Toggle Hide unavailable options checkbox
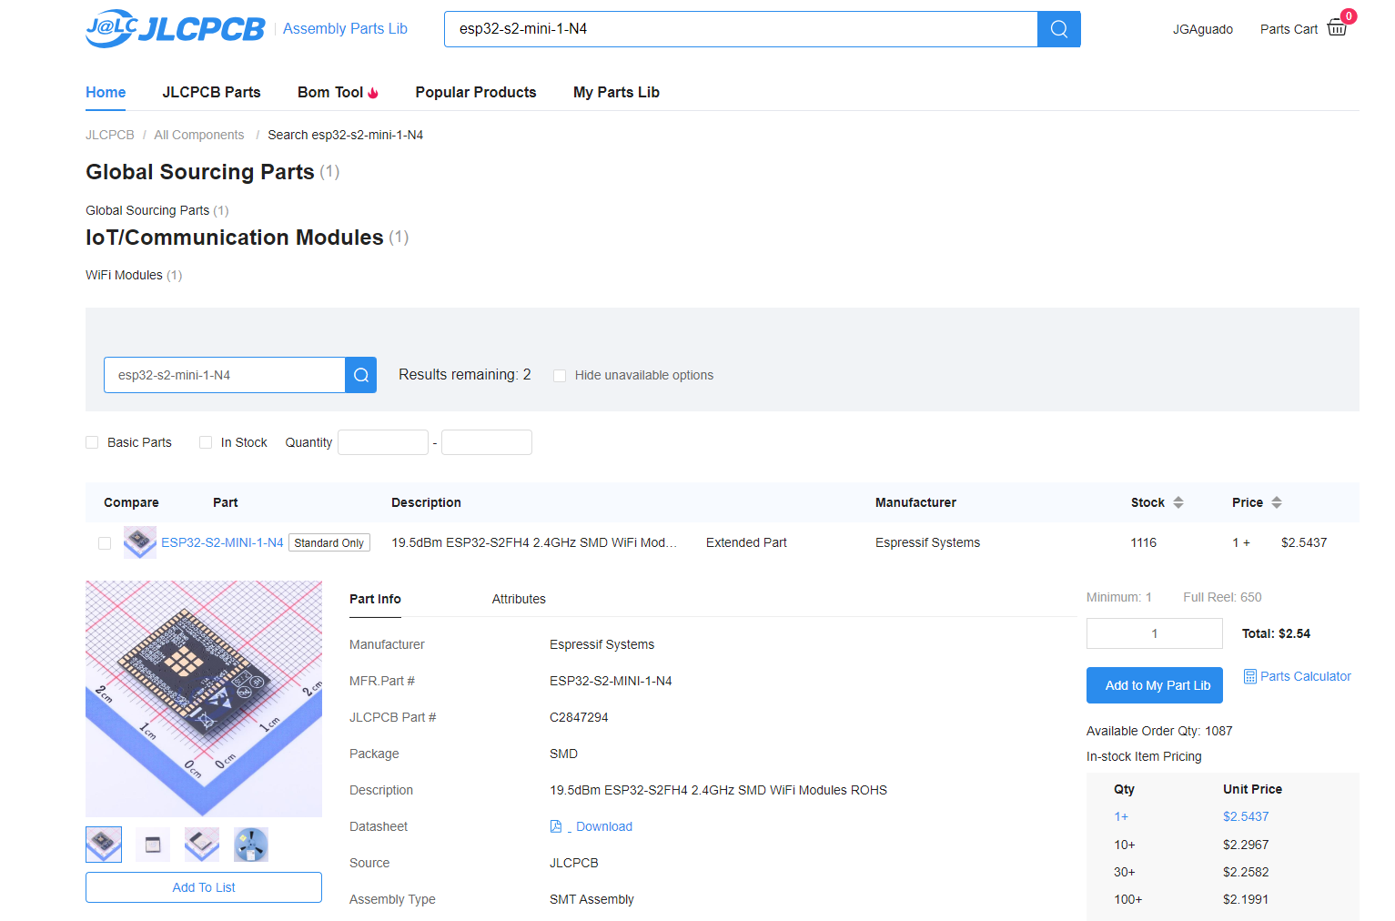The image size is (1395, 921). [x=560, y=376]
